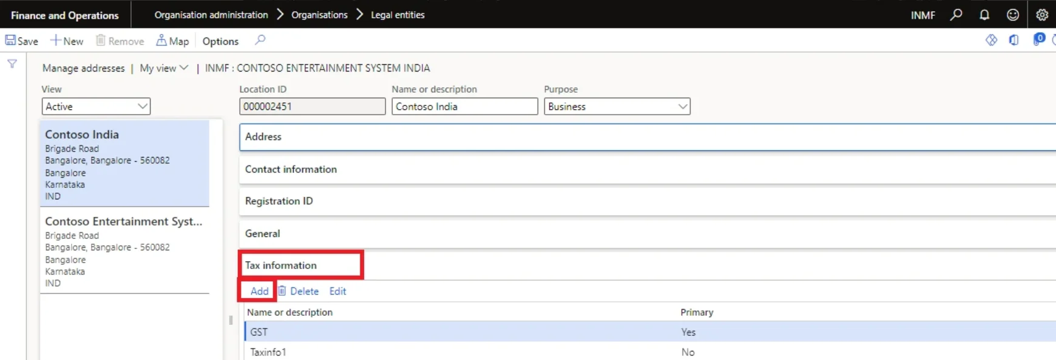Screen dimensions: 1056x360
Task: Click the list pane splitter handle
Action: [231, 320]
